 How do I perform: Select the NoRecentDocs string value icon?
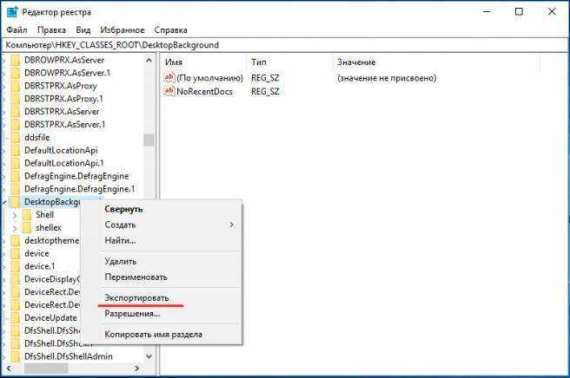point(169,91)
